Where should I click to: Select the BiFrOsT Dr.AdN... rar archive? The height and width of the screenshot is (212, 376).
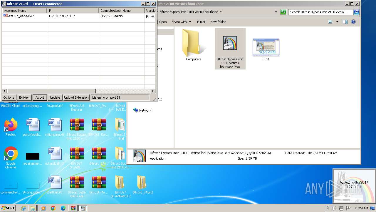[77, 158]
